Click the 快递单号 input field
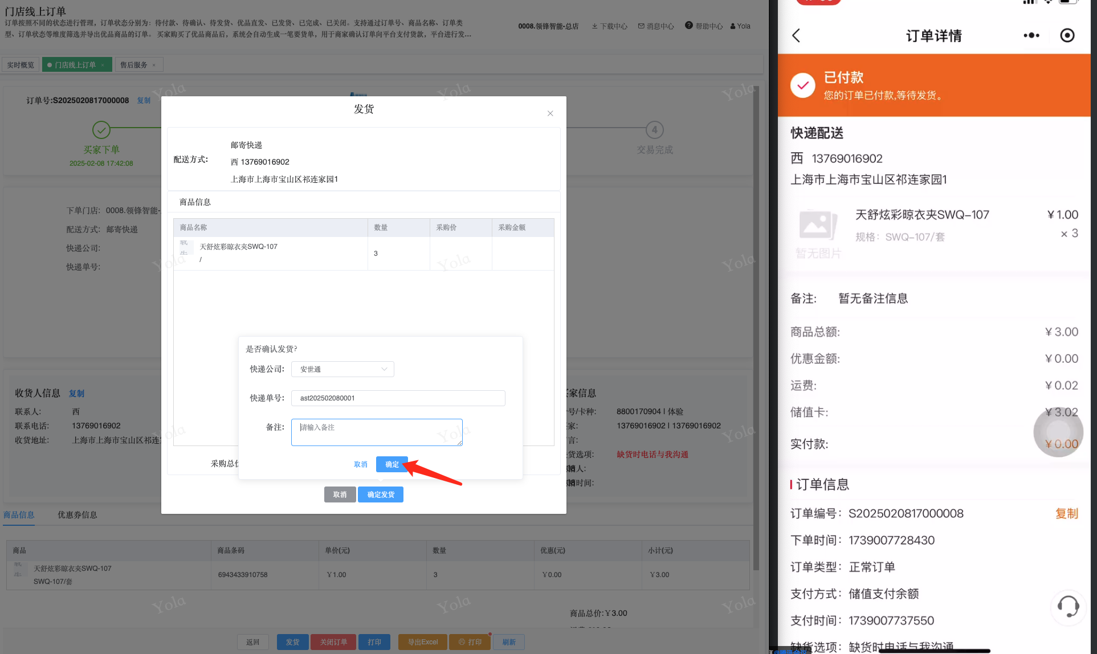Screen dimensions: 1097x654 pos(398,398)
